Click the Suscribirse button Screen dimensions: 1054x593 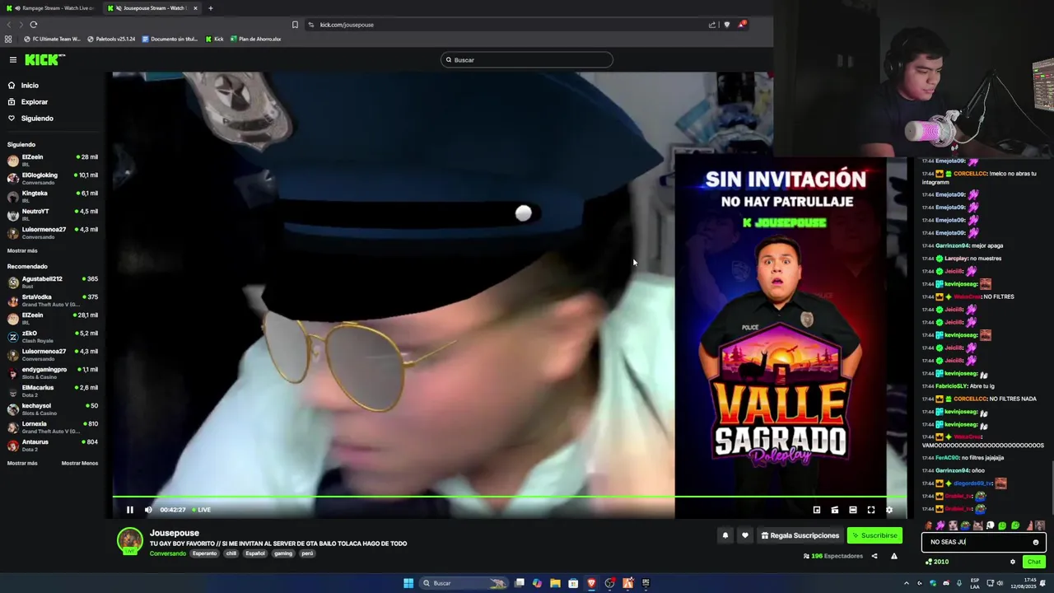[874, 535]
